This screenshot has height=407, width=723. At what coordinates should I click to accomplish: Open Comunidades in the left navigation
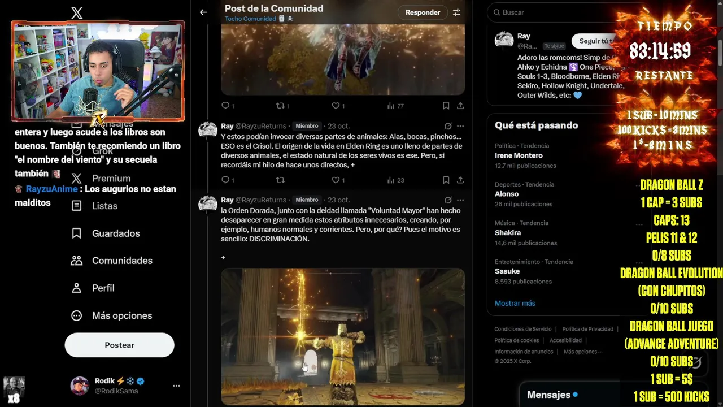coord(112,261)
